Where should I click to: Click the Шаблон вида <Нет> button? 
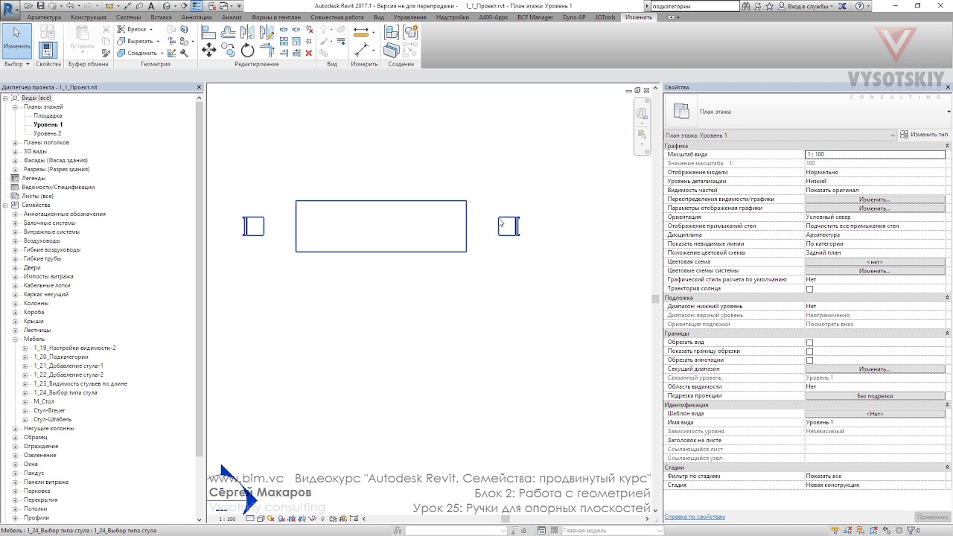point(875,414)
